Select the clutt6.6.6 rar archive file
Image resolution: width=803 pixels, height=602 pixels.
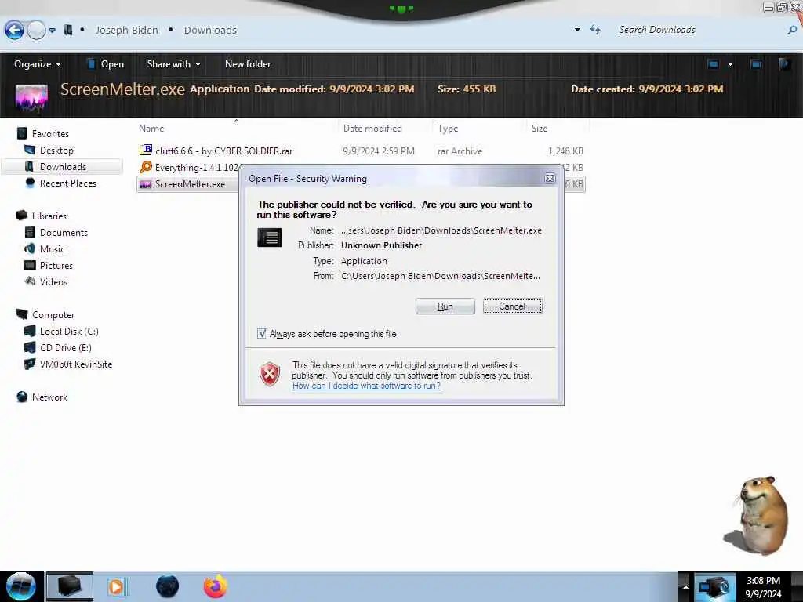pyautogui.click(x=223, y=151)
